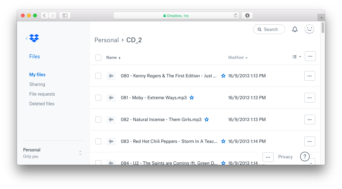Click the Privacy link
This screenshot has height=189, width=342.
285,157
